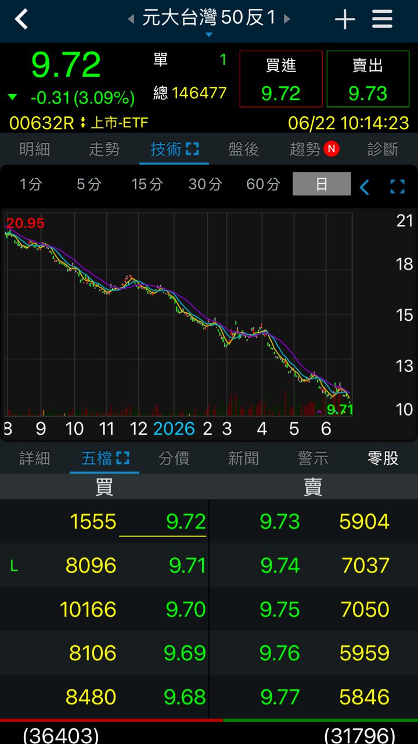Select the 30分 chart interval

point(206,184)
